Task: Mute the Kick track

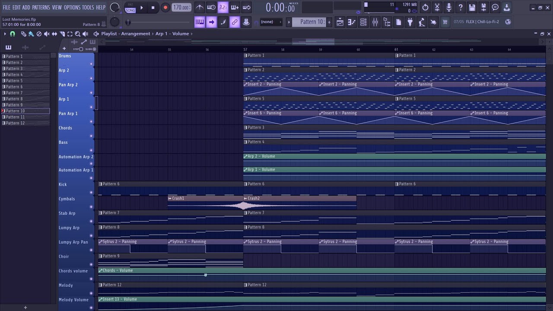Action: click(91, 193)
